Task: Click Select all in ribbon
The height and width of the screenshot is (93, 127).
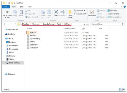Action: coord(112,11)
